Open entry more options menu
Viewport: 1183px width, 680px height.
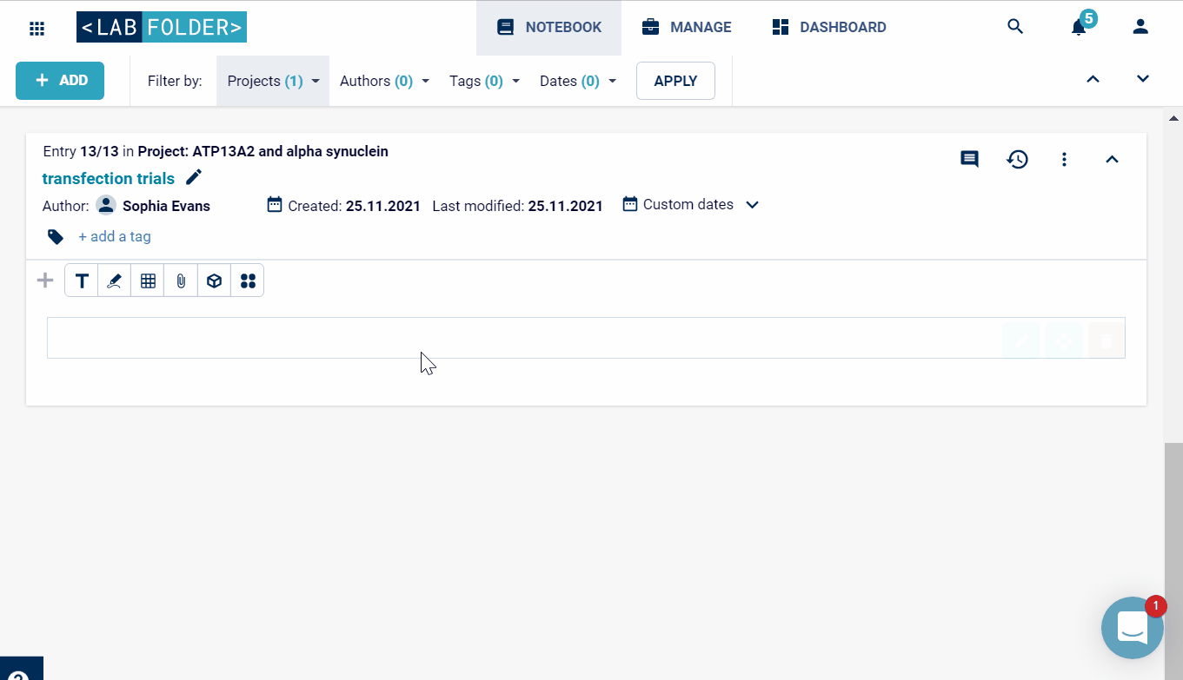click(1064, 159)
